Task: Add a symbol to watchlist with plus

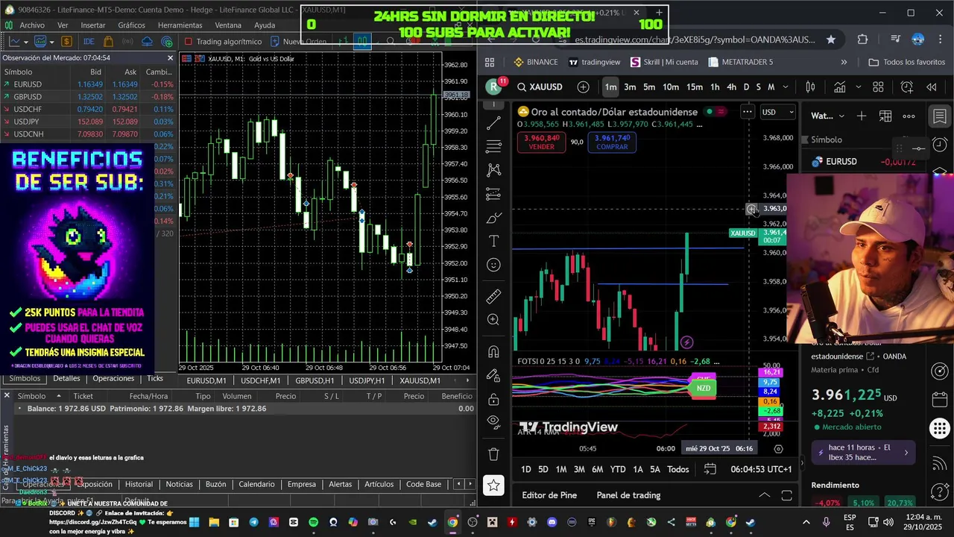Action: [862, 116]
